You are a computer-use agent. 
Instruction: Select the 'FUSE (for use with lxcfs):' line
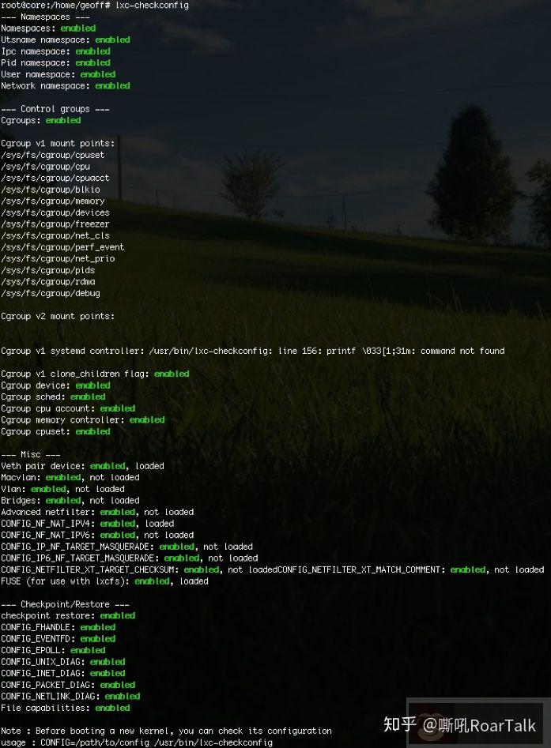click(104, 581)
